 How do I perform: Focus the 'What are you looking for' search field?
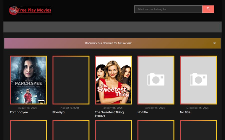point(168,9)
